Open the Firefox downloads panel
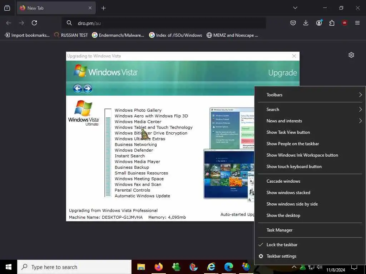Screen dimensions: 366x274 click(306, 23)
